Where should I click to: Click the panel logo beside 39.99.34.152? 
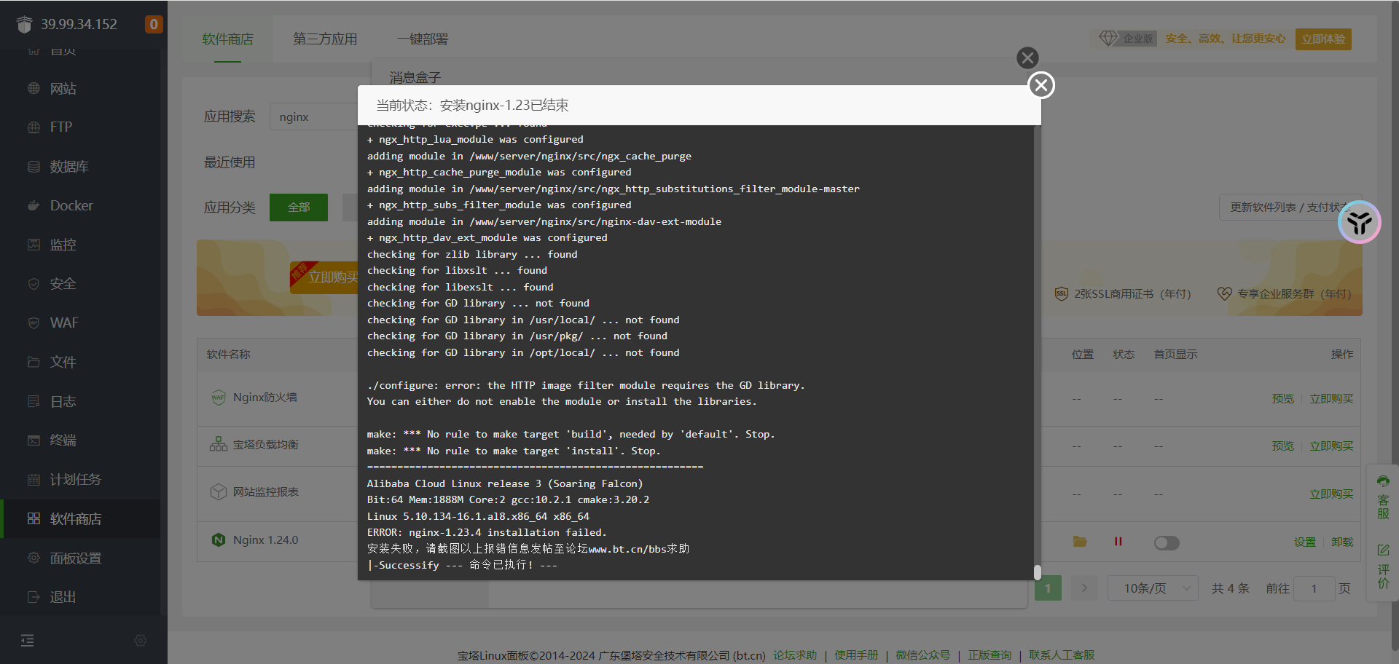coord(25,24)
